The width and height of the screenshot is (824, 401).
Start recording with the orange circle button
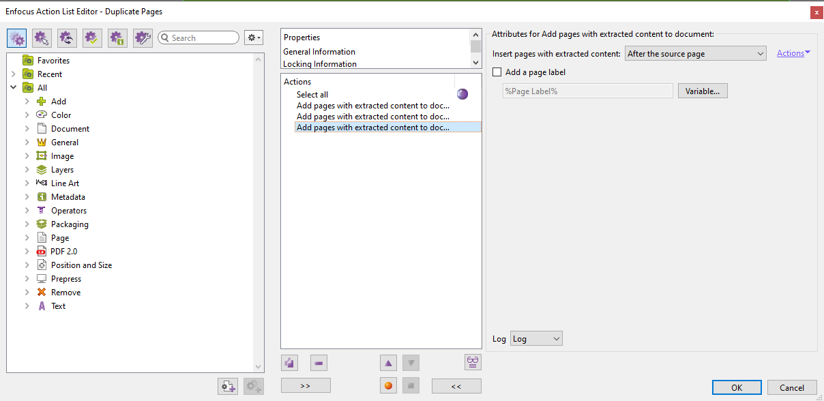(x=388, y=385)
